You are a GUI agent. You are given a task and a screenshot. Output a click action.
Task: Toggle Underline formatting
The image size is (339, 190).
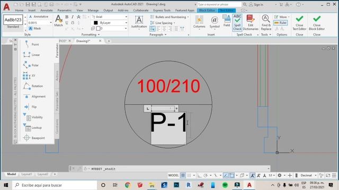pyautogui.click(x=67, y=23)
